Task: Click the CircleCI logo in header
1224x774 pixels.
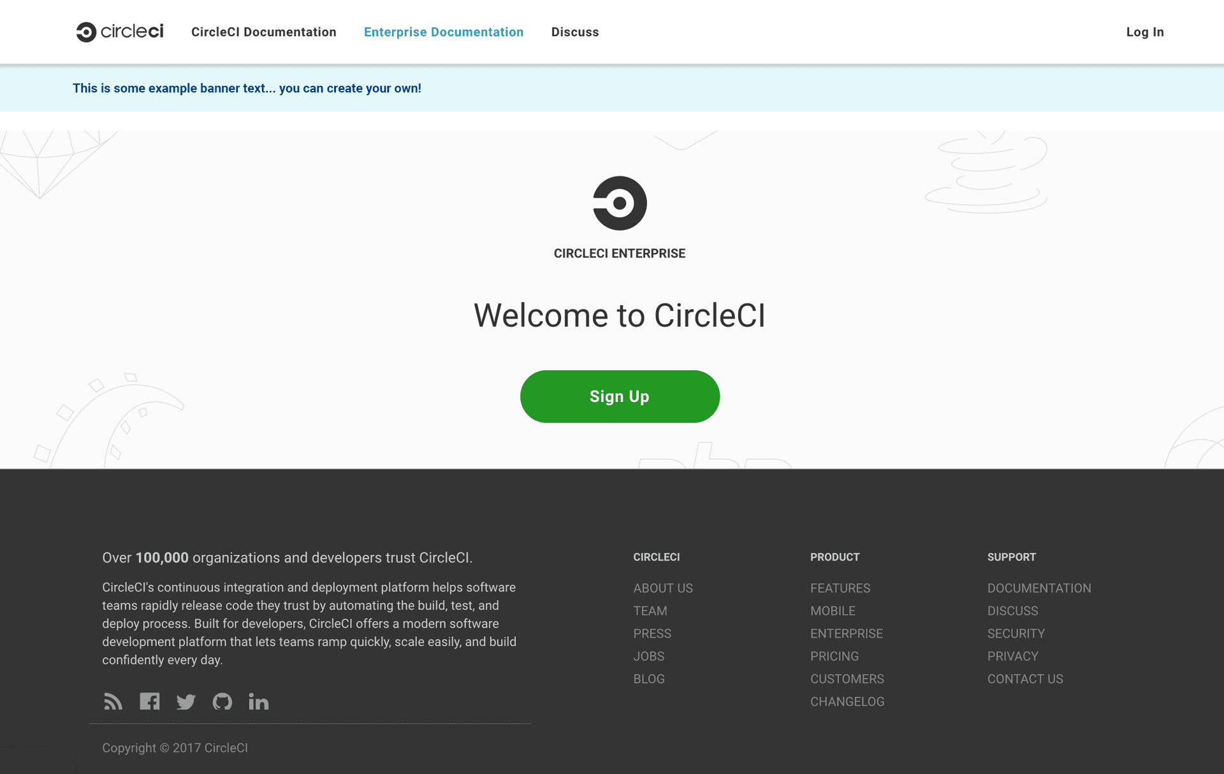Action: [120, 32]
